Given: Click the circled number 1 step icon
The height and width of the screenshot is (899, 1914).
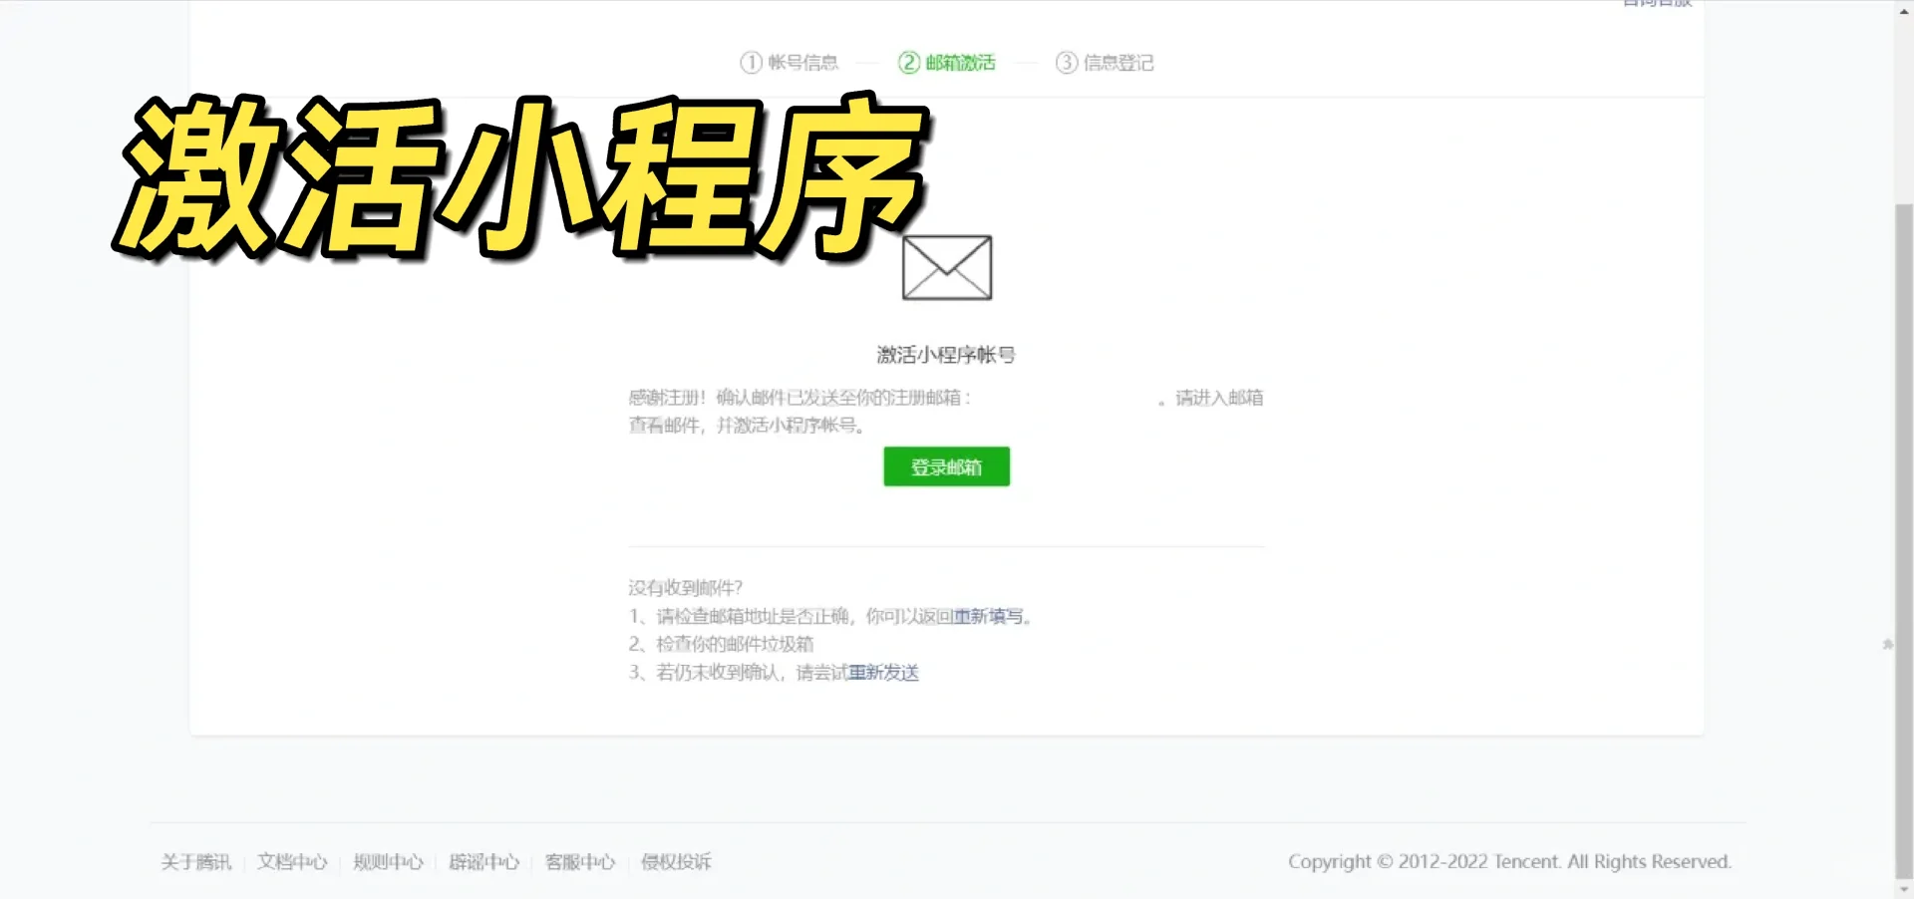Looking at the screenshot, I should [x=751, y=63].
